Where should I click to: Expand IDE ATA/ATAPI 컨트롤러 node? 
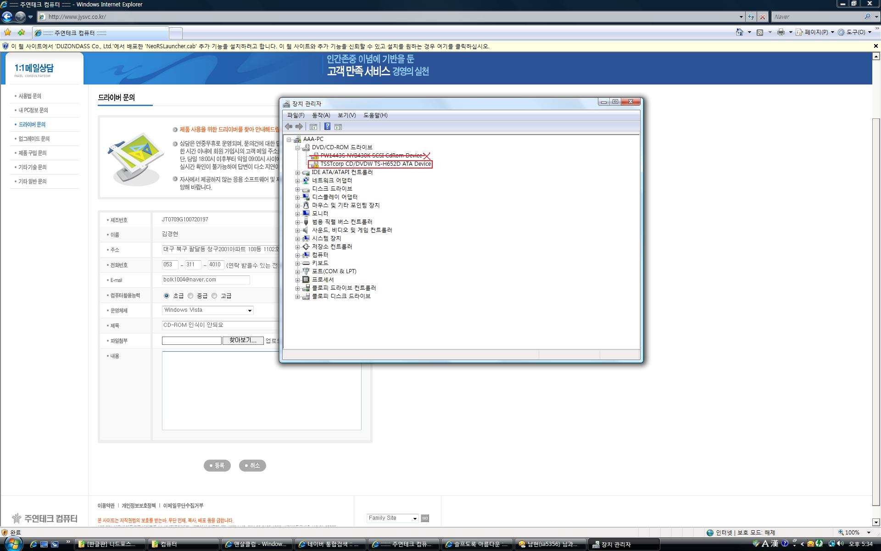pos(297,173)
